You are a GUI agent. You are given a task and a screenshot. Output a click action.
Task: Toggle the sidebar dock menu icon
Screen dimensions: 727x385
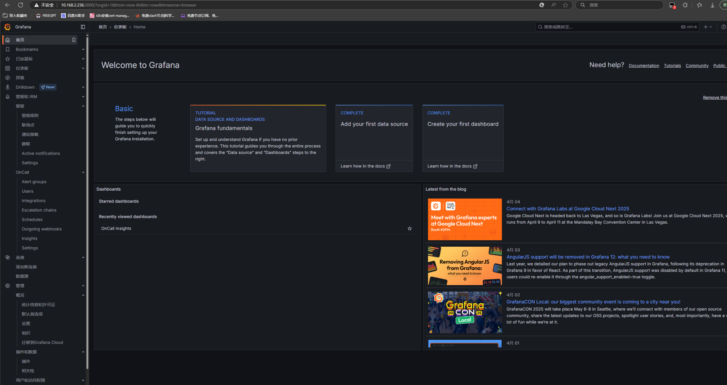(83, 27)
